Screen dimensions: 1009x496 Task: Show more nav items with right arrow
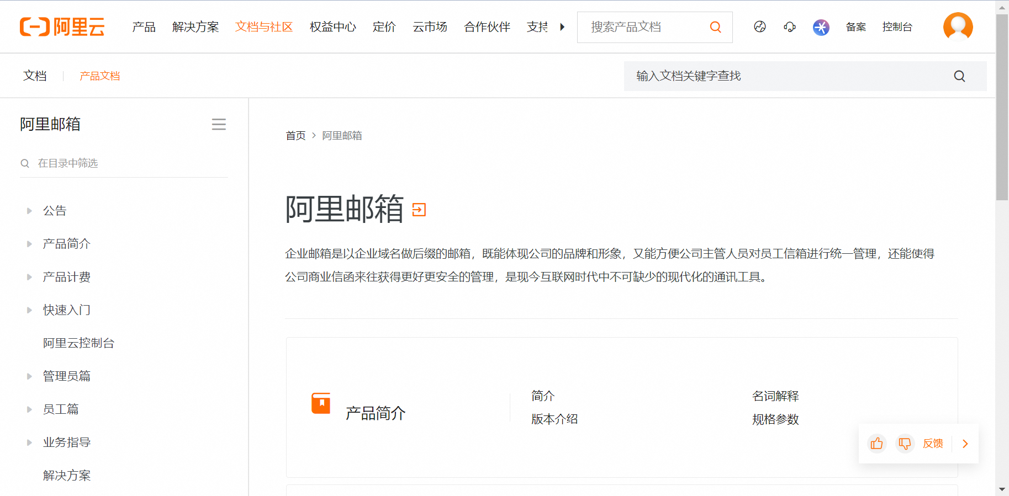click(x=562, y=27)
